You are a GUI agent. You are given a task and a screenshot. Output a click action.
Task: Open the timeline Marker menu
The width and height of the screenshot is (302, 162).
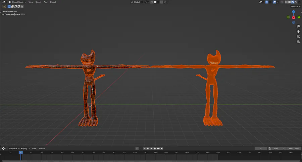[x=42, y=148]
